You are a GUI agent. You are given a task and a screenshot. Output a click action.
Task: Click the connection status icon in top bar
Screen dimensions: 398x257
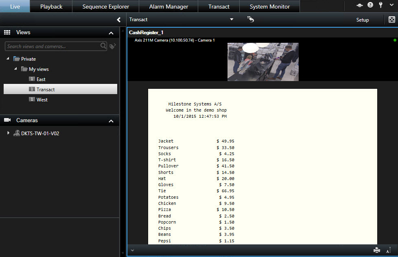(359, 5)
